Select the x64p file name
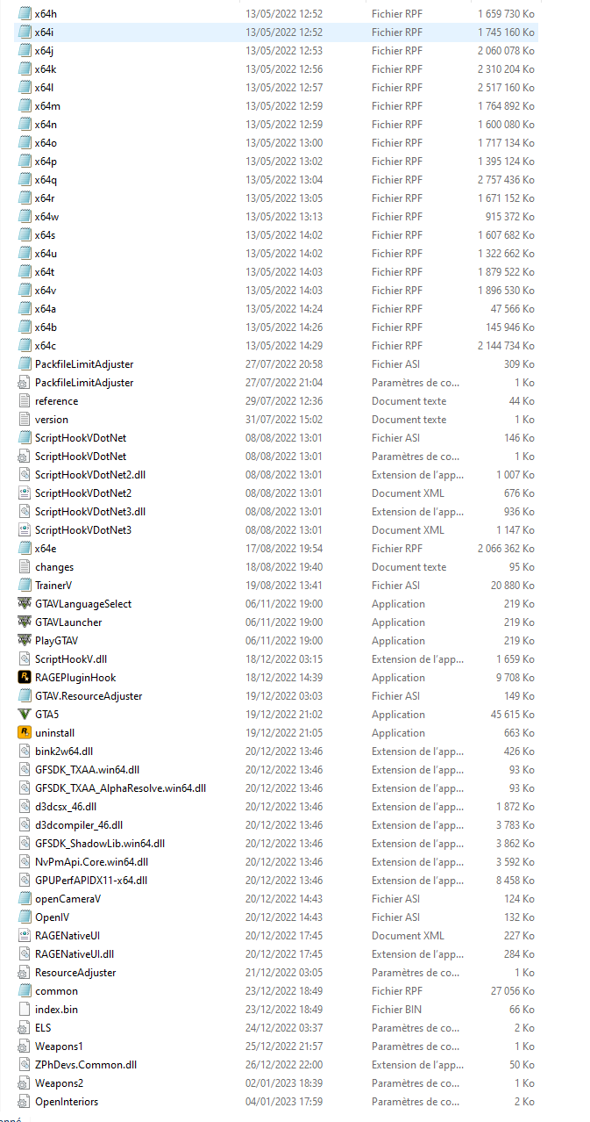Screen dimensions: 590x1122 [46, 161]
